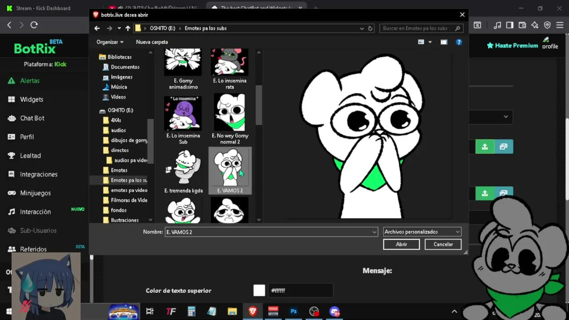This screenshot has width=569, height=320.
Task: Go up one folder level in dialog
Action: coord(128,28)
